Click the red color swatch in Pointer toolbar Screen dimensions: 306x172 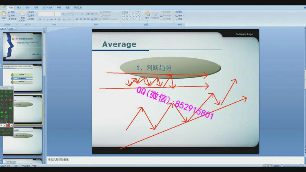tap(8, 126)
